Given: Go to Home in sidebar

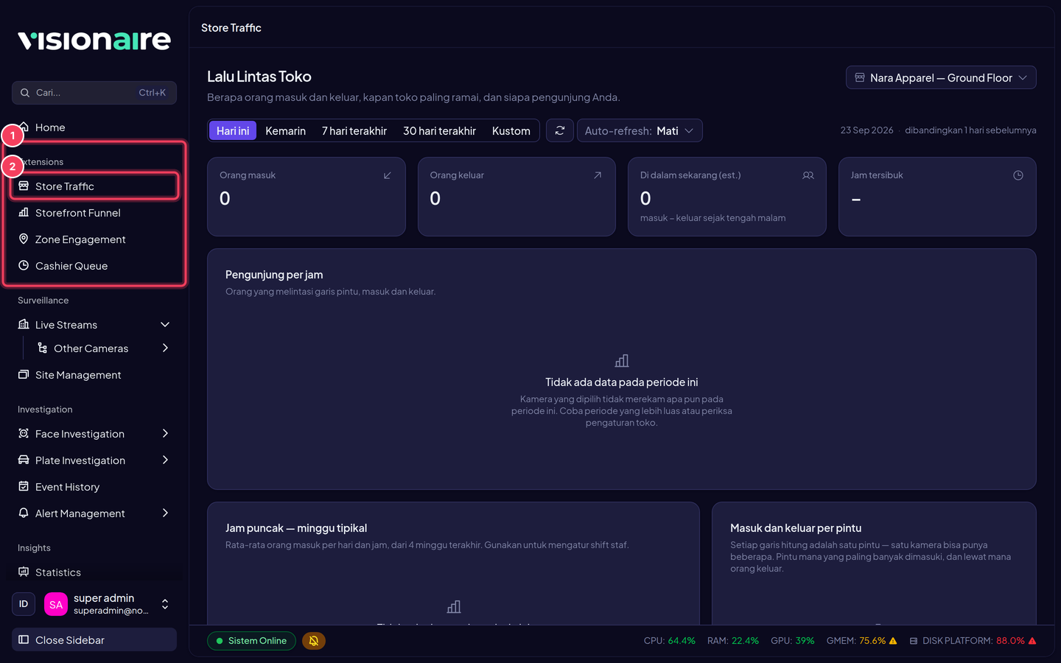Looking at the screenshot, I should point(94,127).
